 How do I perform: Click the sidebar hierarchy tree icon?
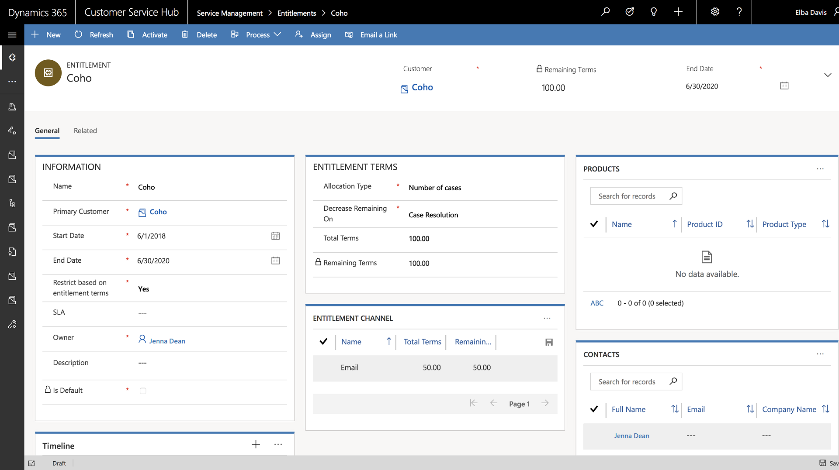click(x=12, y=203)
